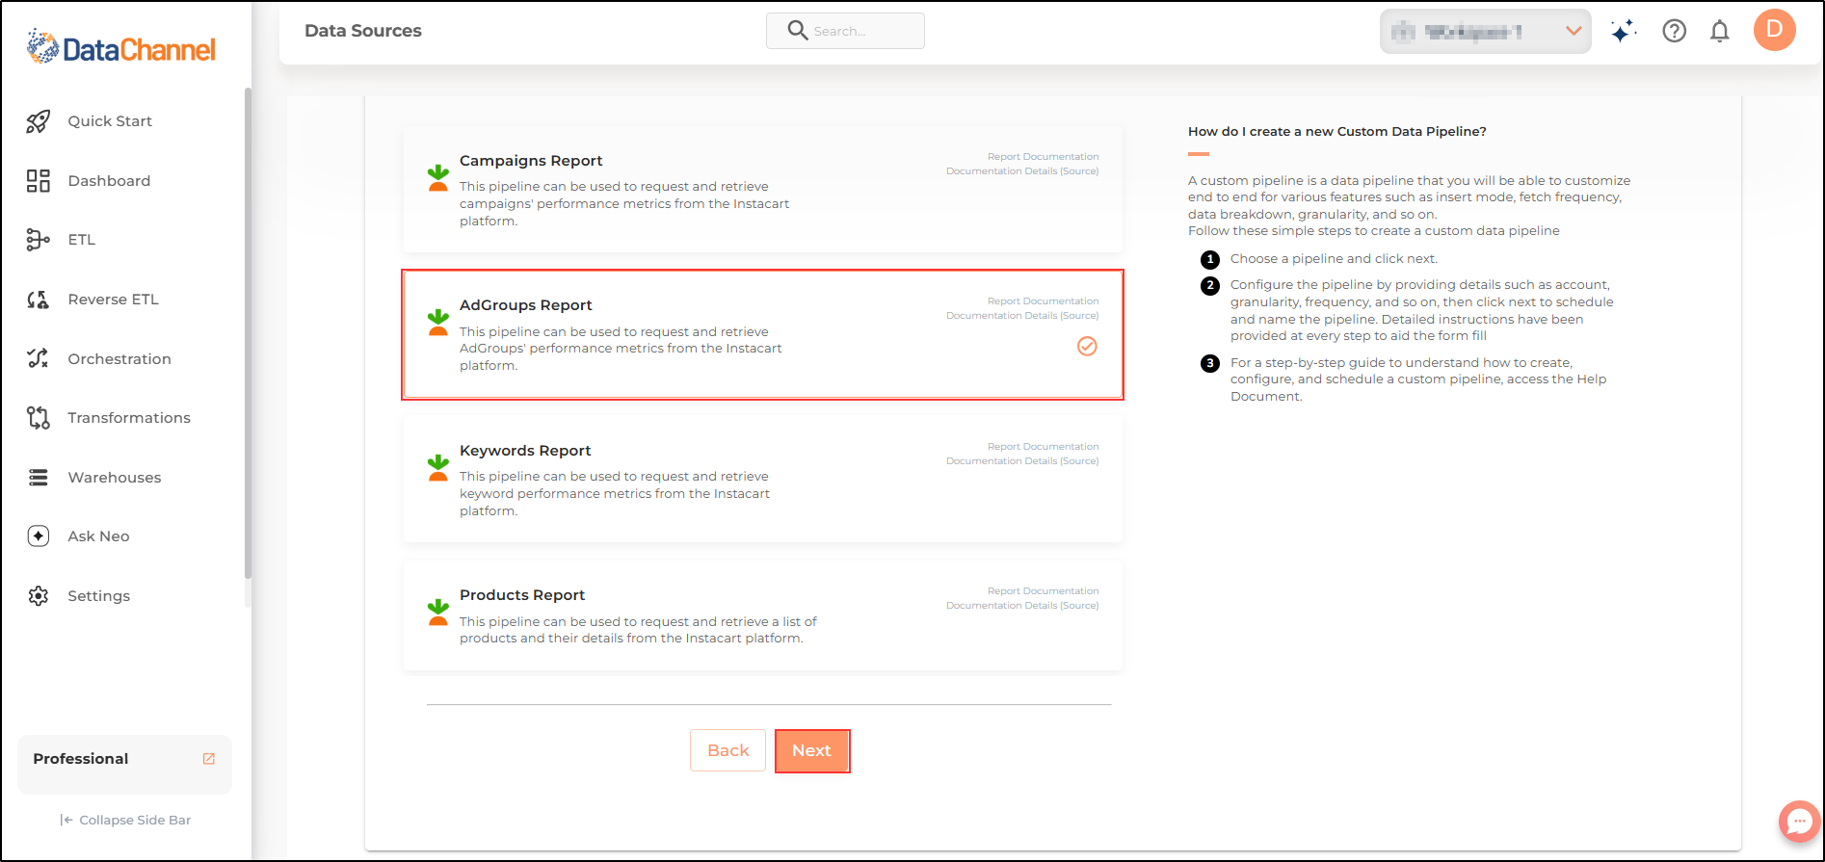Open Settings from the sidebar
Screen dimensions: 1825x862
pos(98,596)
